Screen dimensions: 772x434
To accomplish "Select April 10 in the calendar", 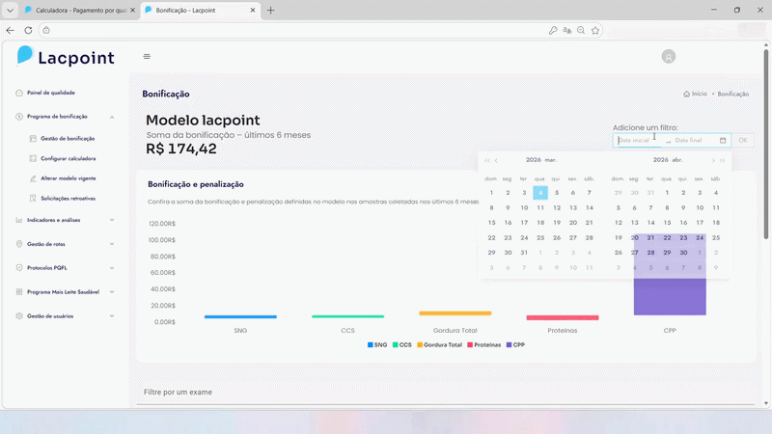I will [x=699, y=207].
